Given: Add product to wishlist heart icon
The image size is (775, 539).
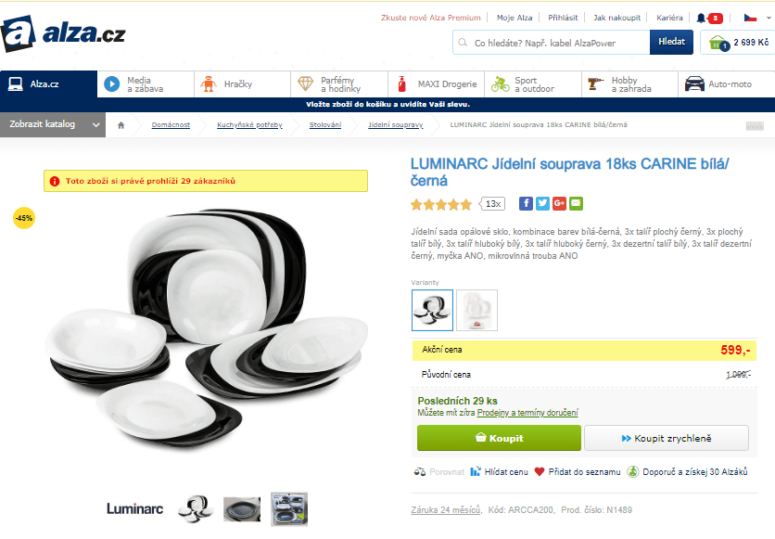Looking at the screenshot, I should 540,472.
